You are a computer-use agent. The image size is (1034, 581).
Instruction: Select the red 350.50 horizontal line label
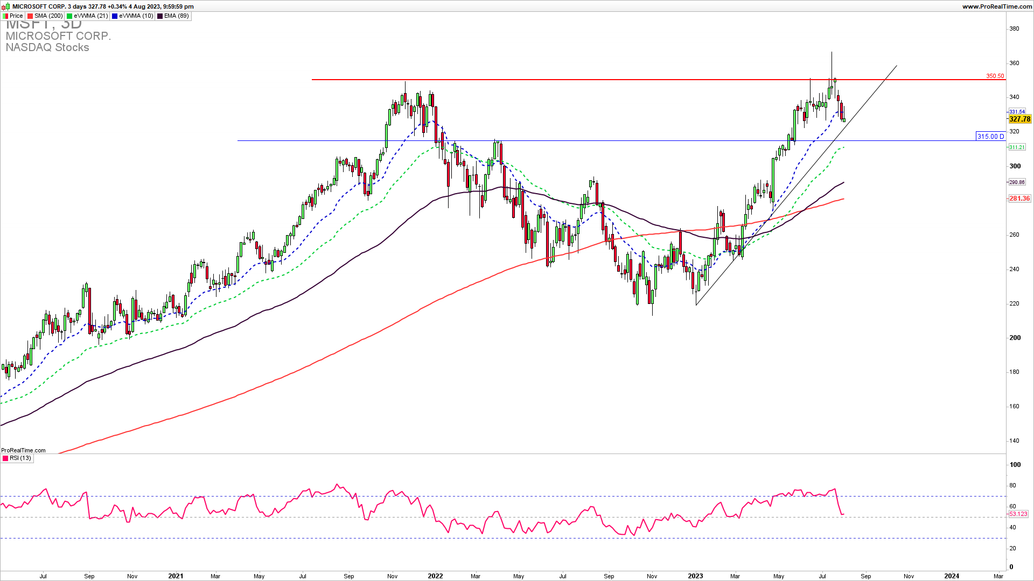pos(995,76)
